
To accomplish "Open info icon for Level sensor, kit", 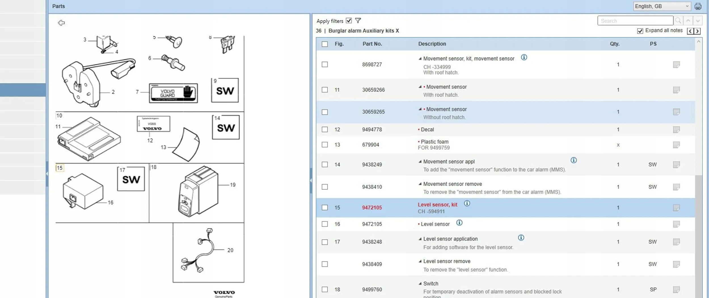I will [x=467, y=204].
